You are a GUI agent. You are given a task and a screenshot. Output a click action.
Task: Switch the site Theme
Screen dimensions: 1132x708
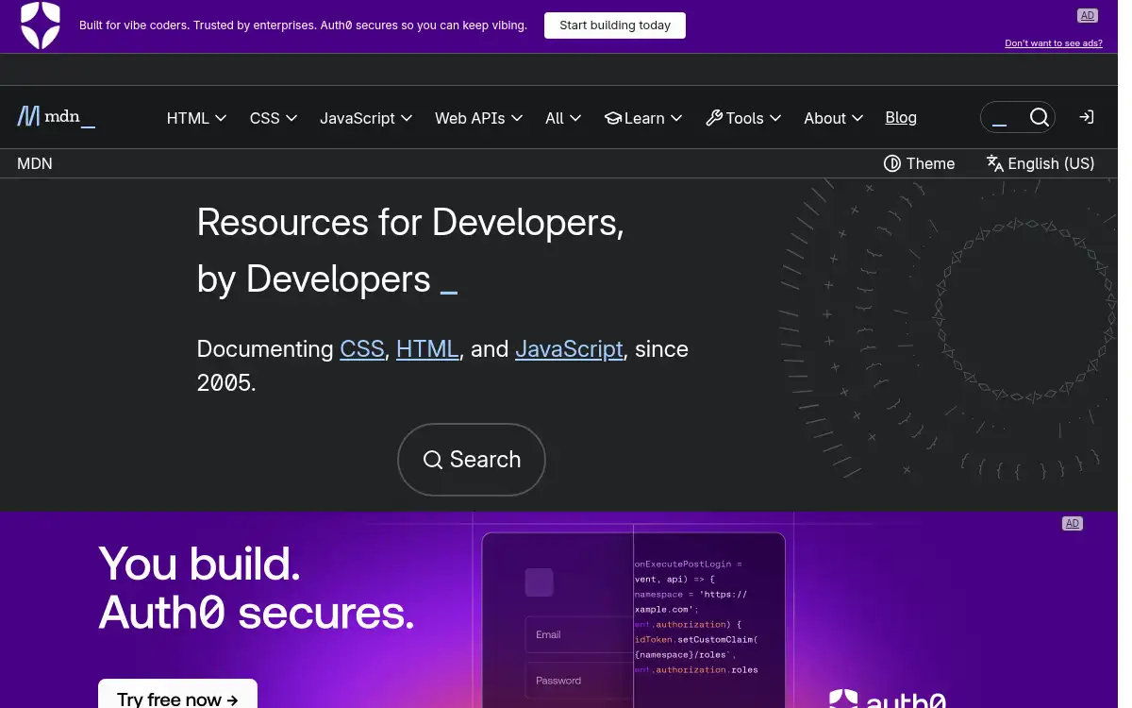point(919,163)
